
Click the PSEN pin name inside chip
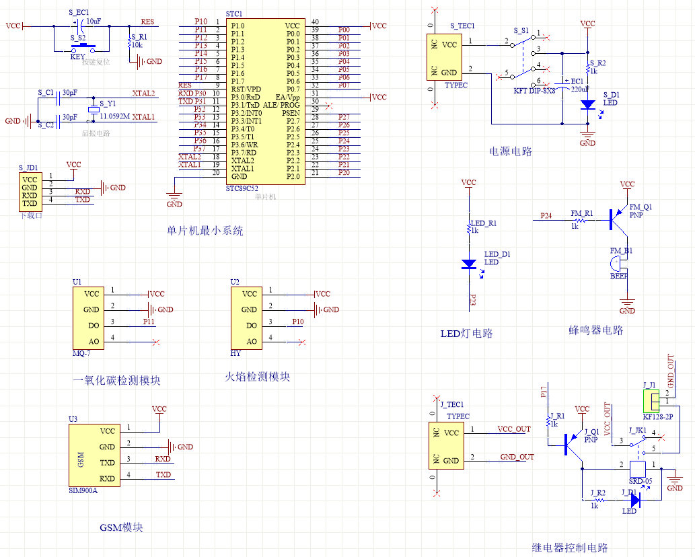coord(291,113)
